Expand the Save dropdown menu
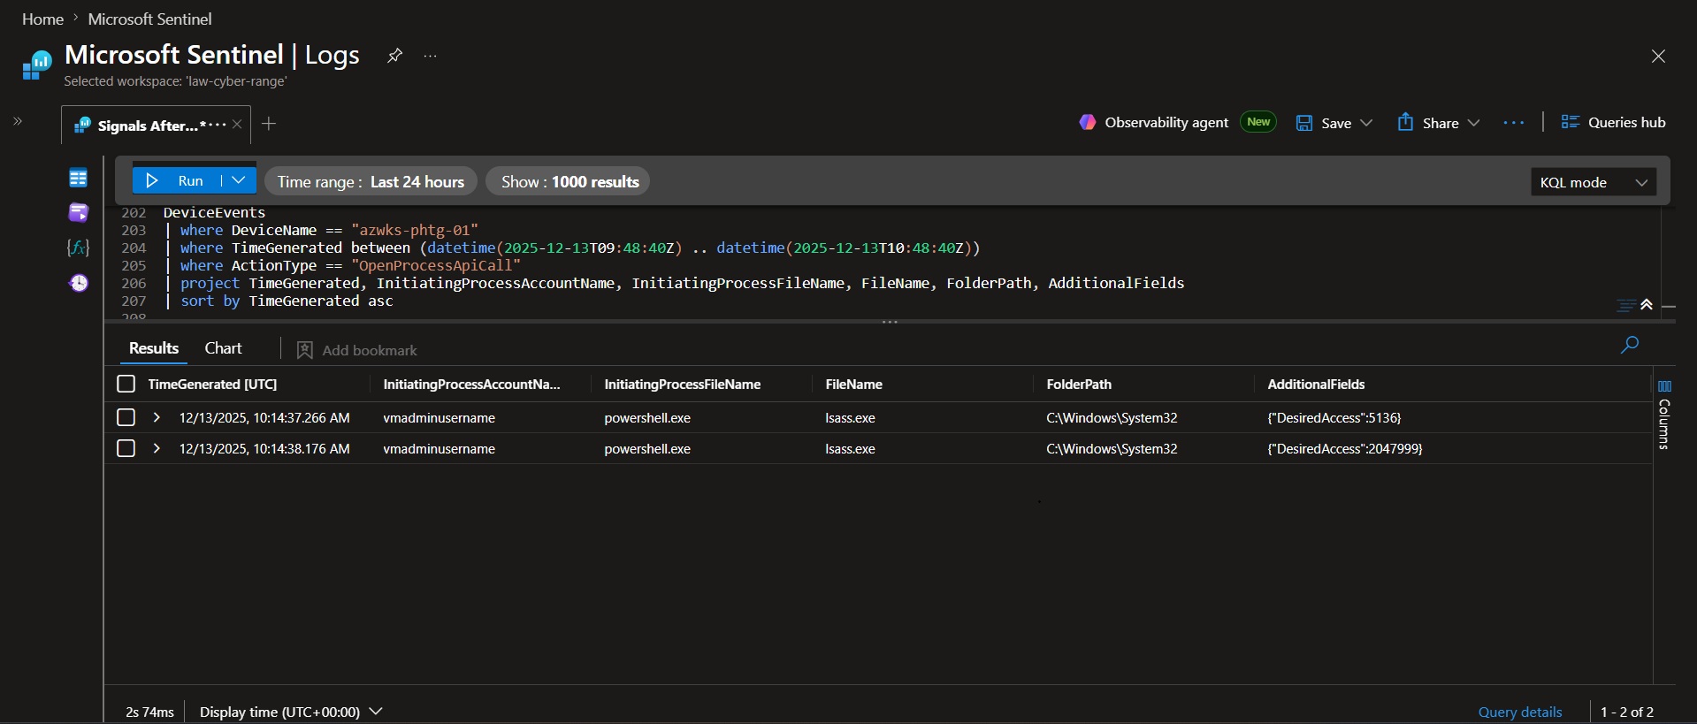Screen dimensions: 1697x724 [x=1366, y=123]
